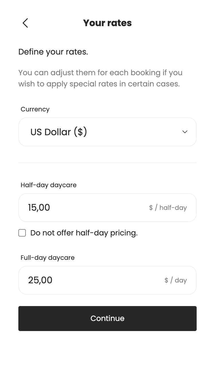
Task: Click the empty area right of "US Dollar ($)" text
Action: (x=135, y=132)
